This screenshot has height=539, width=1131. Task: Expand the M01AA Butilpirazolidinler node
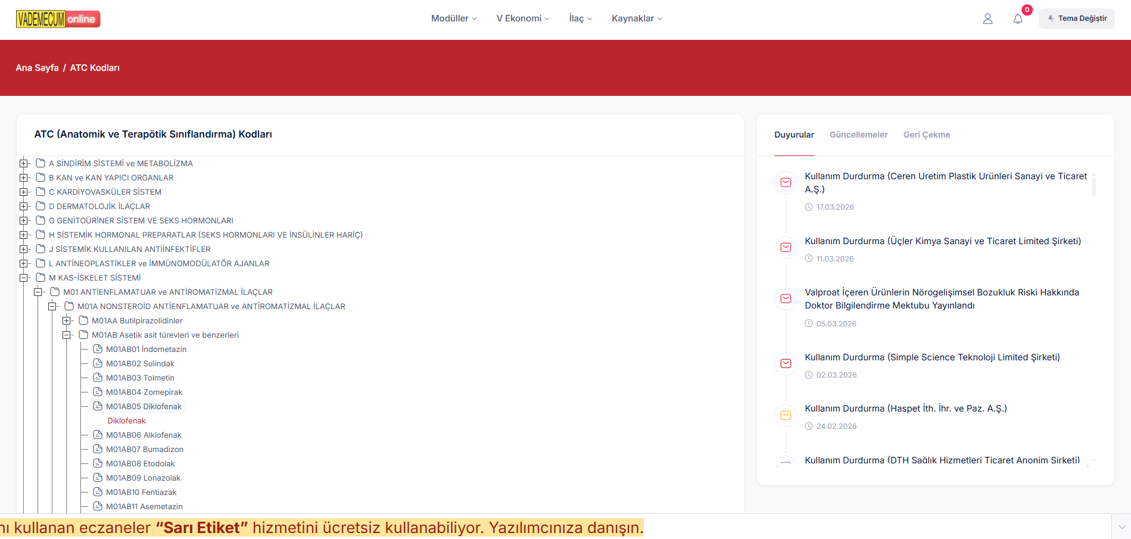[x=66, y=320]
